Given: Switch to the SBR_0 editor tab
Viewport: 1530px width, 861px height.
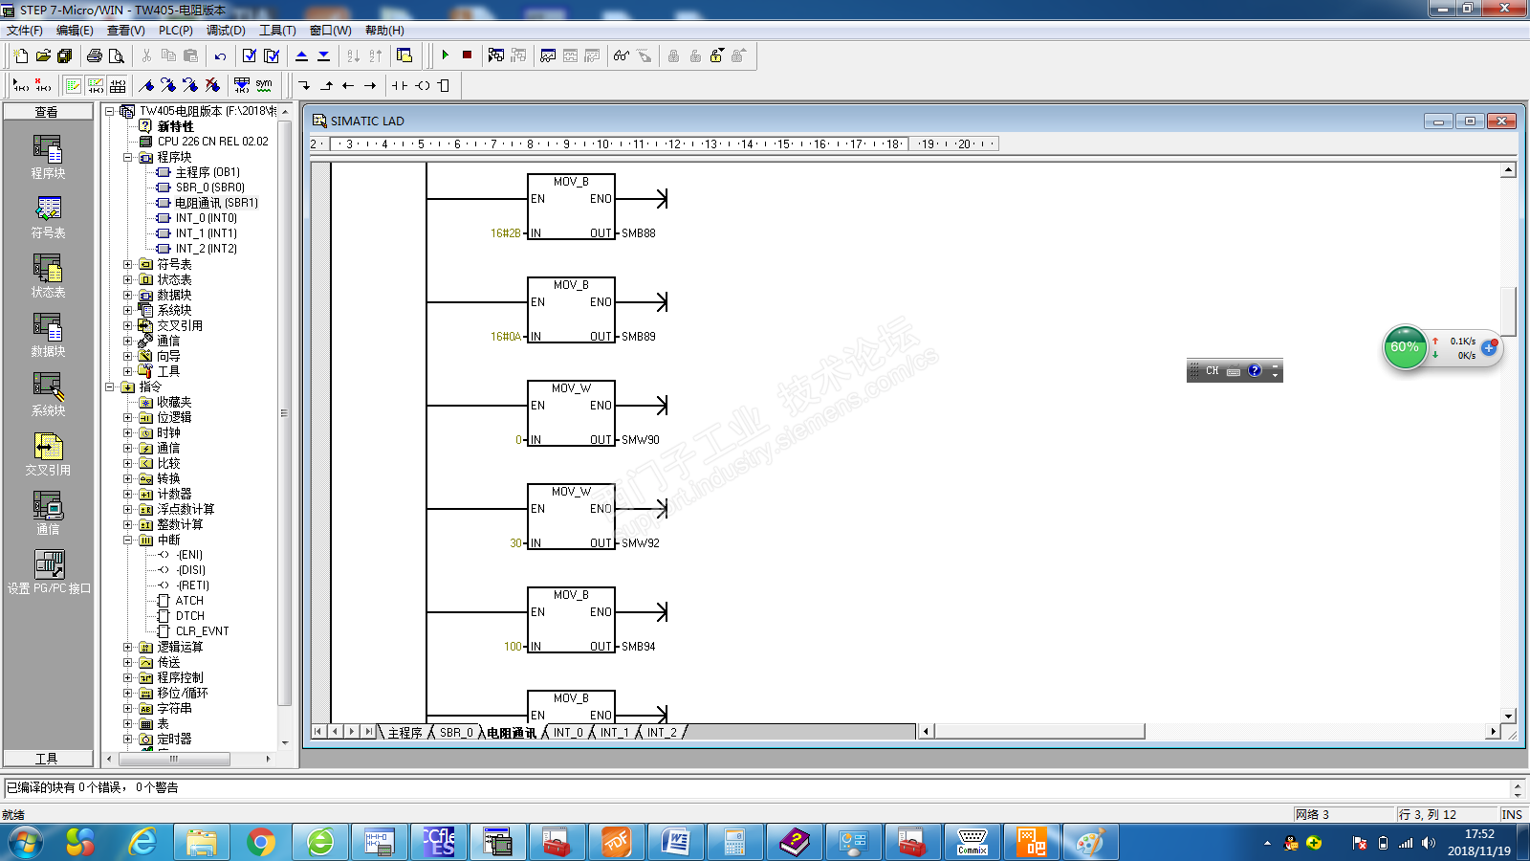Looking at the screenshot, I should (x=456, y=733).
